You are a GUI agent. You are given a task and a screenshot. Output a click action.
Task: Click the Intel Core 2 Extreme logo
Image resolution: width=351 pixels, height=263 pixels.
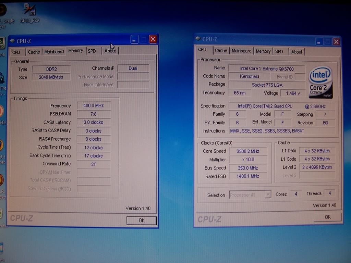320,83
